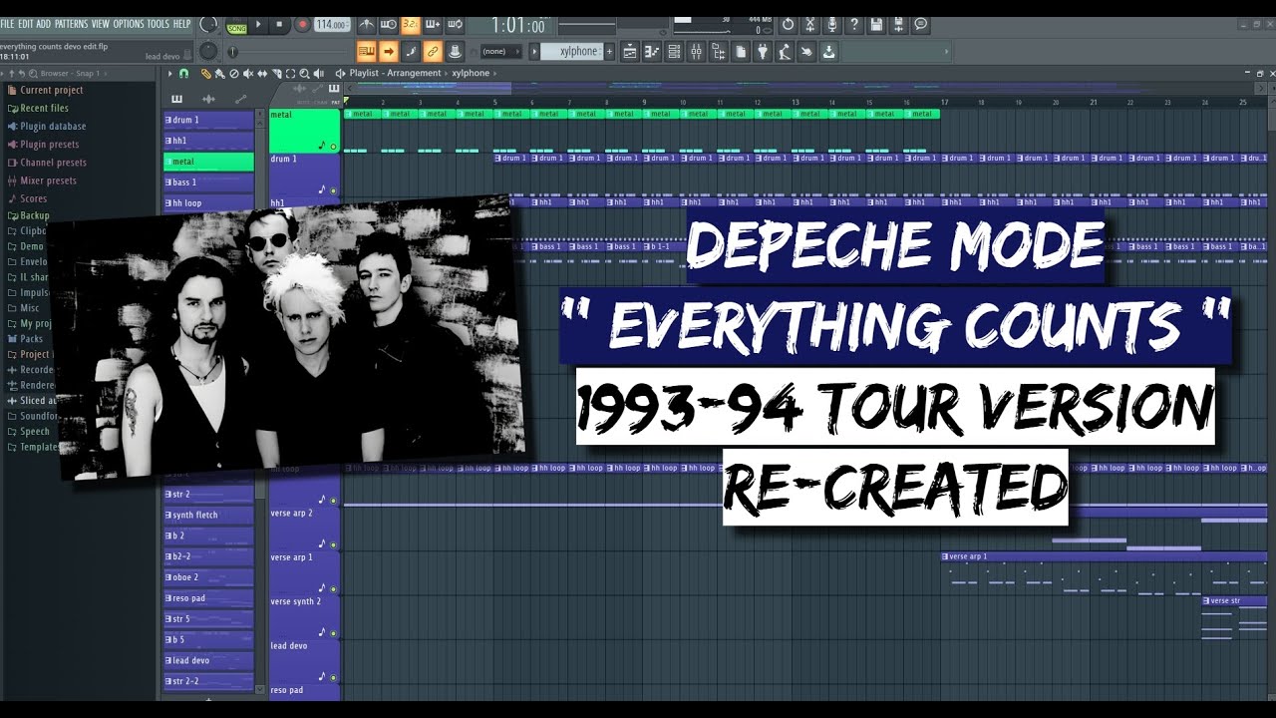Toggle the step editing arrow button
The image size is (1276, 718).
(x=389, y=51)
